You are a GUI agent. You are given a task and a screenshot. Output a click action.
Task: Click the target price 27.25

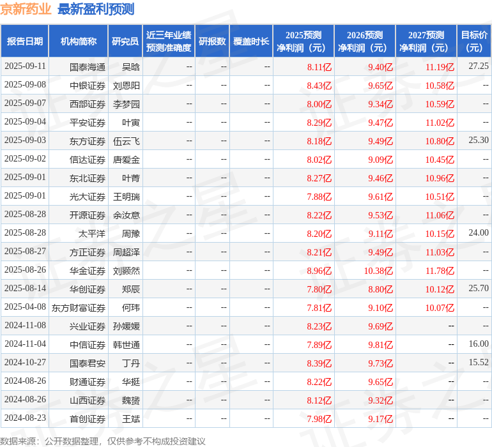click(479, 66)
